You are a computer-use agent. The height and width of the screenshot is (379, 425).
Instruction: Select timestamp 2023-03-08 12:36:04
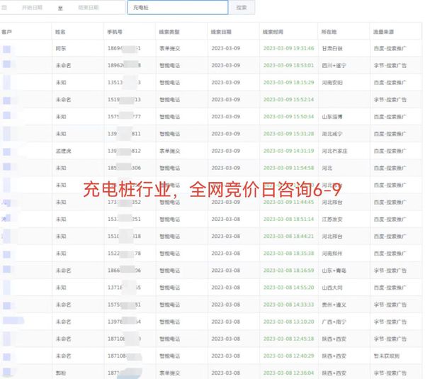click(289, 373)
